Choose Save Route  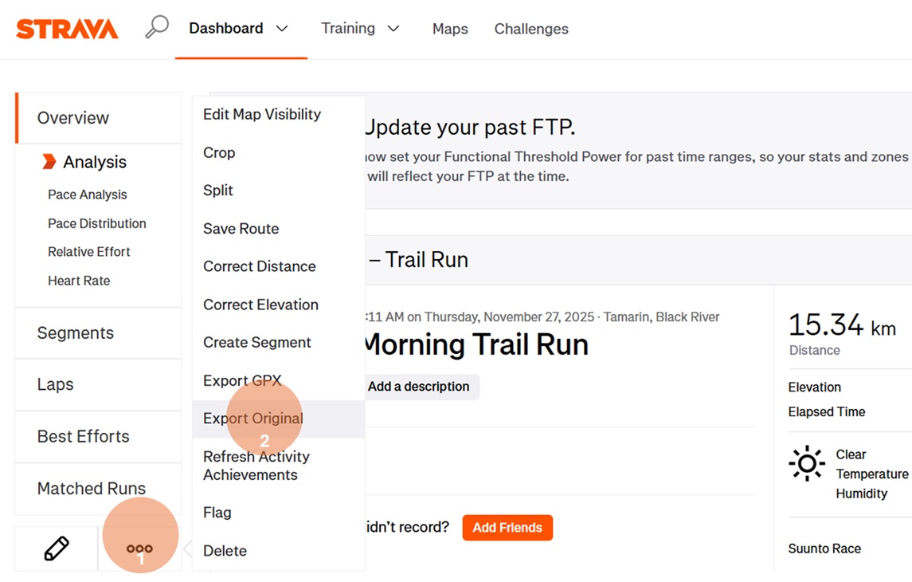(x=241, y=228)
